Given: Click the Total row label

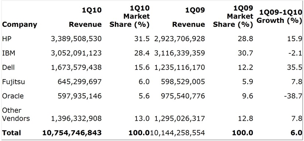Looking at the screenshot, I should coord(11,133).
